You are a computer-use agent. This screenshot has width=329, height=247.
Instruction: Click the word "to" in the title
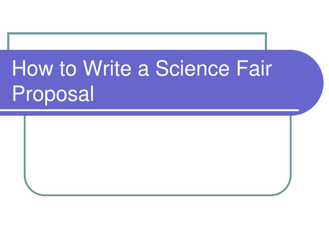[x=68, y=69]
